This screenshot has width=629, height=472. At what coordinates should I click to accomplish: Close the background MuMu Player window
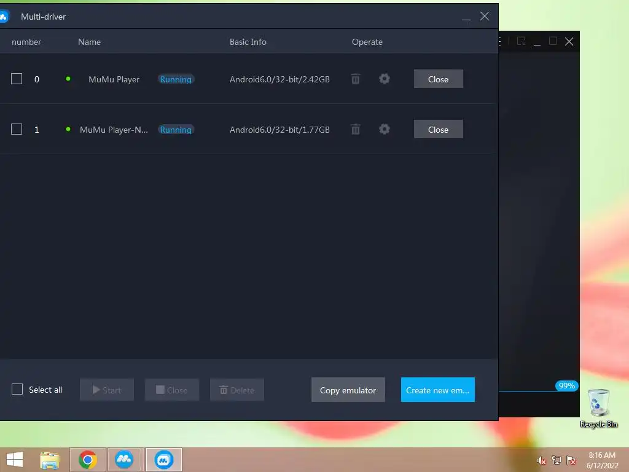569,41
